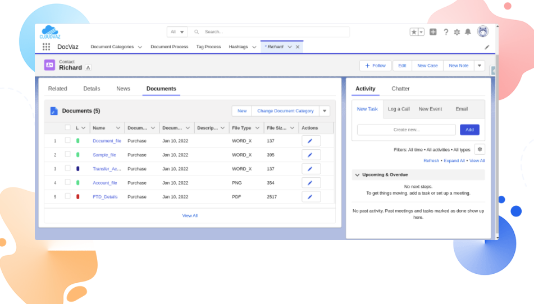Viewport: 534px width, 304px height.
Task: Open the Tag Process nav item
Action: (208, 47)
